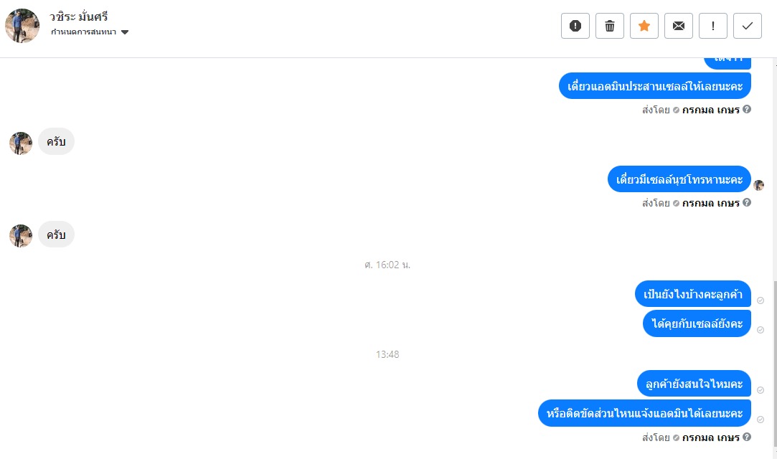The width and height of the screenshot is (777, 464).
Task: Mark the conversation as spam
Action: tap(575, 26)
